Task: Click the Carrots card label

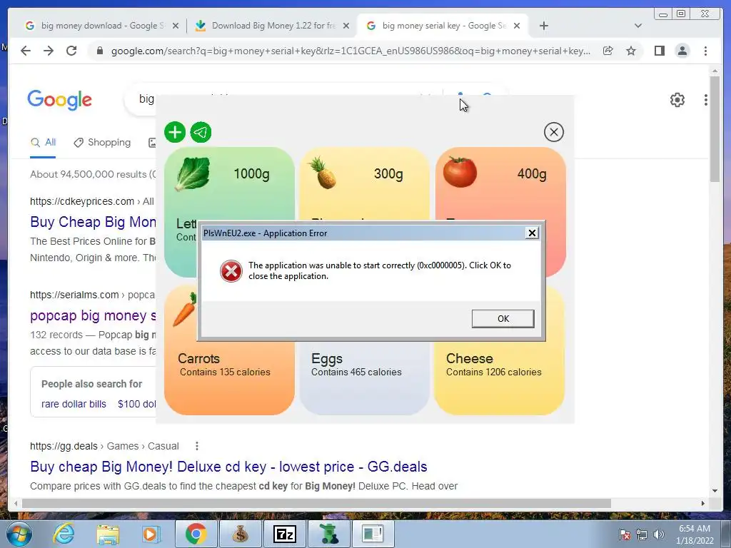Action: pyautogui.click(x=198, y=358)
